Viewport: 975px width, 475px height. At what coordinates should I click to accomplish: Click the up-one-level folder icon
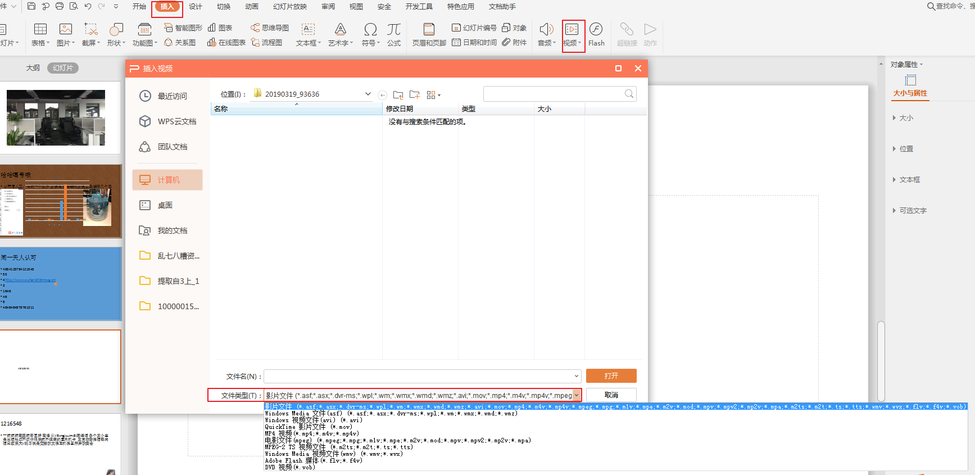click(398, 94)
